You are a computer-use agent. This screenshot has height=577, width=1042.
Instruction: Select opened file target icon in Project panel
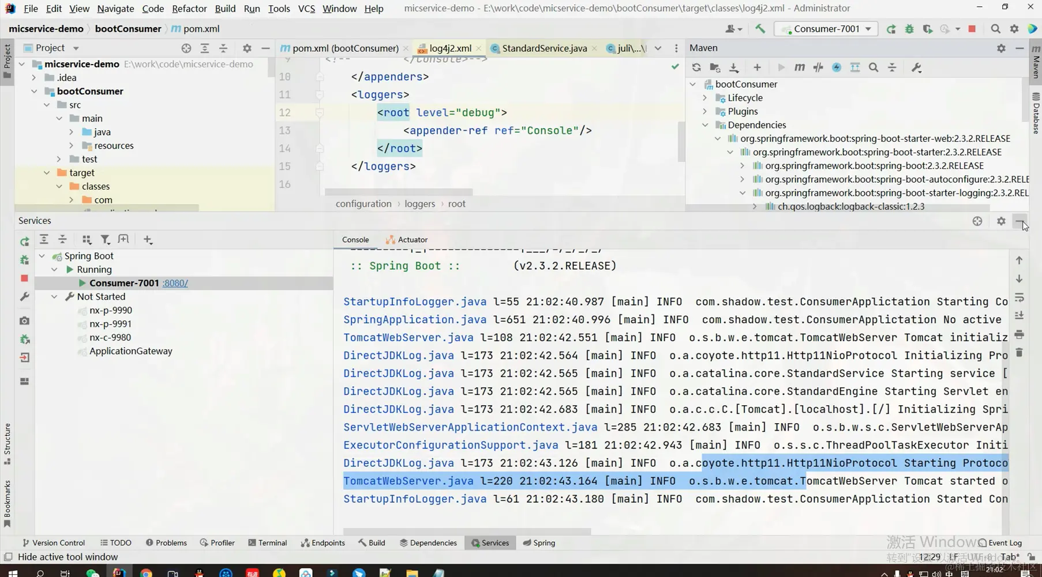click(x=186, y=48)
